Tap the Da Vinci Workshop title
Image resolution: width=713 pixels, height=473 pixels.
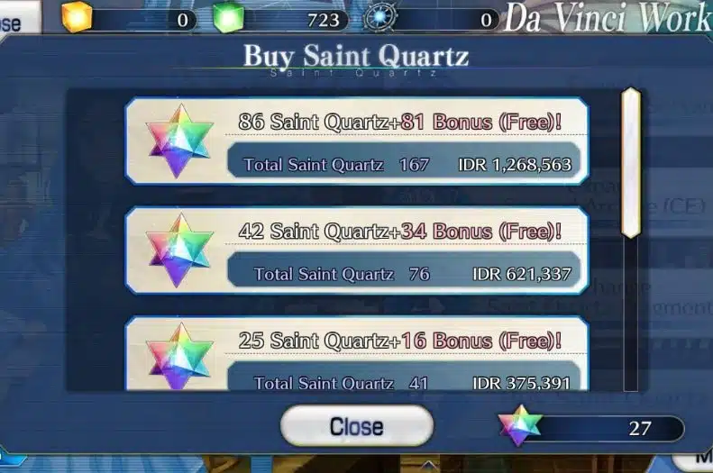pos(608,18)
